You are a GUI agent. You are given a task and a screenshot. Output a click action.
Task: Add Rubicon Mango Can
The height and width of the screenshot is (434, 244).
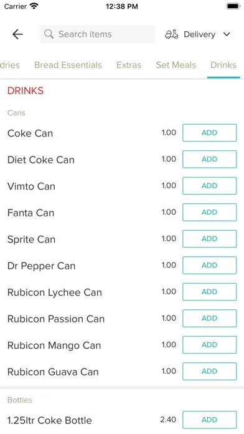pos(210,345)
